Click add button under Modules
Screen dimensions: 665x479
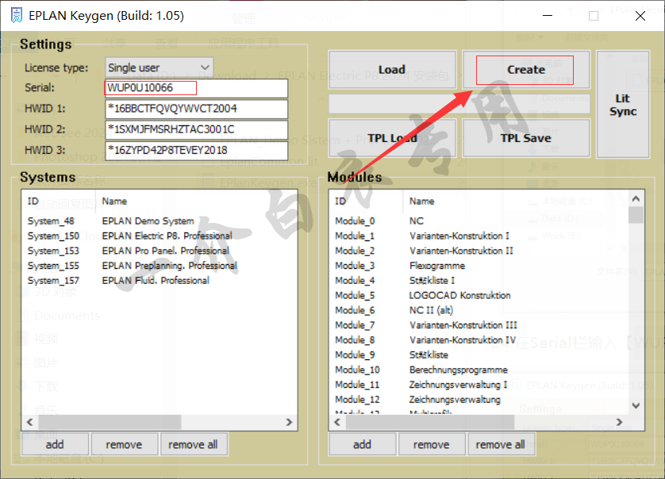363,444
